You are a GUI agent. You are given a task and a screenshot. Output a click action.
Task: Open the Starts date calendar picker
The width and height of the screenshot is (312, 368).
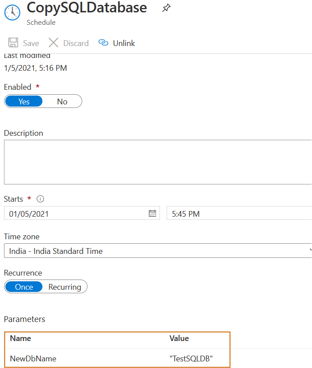[152, 214]
